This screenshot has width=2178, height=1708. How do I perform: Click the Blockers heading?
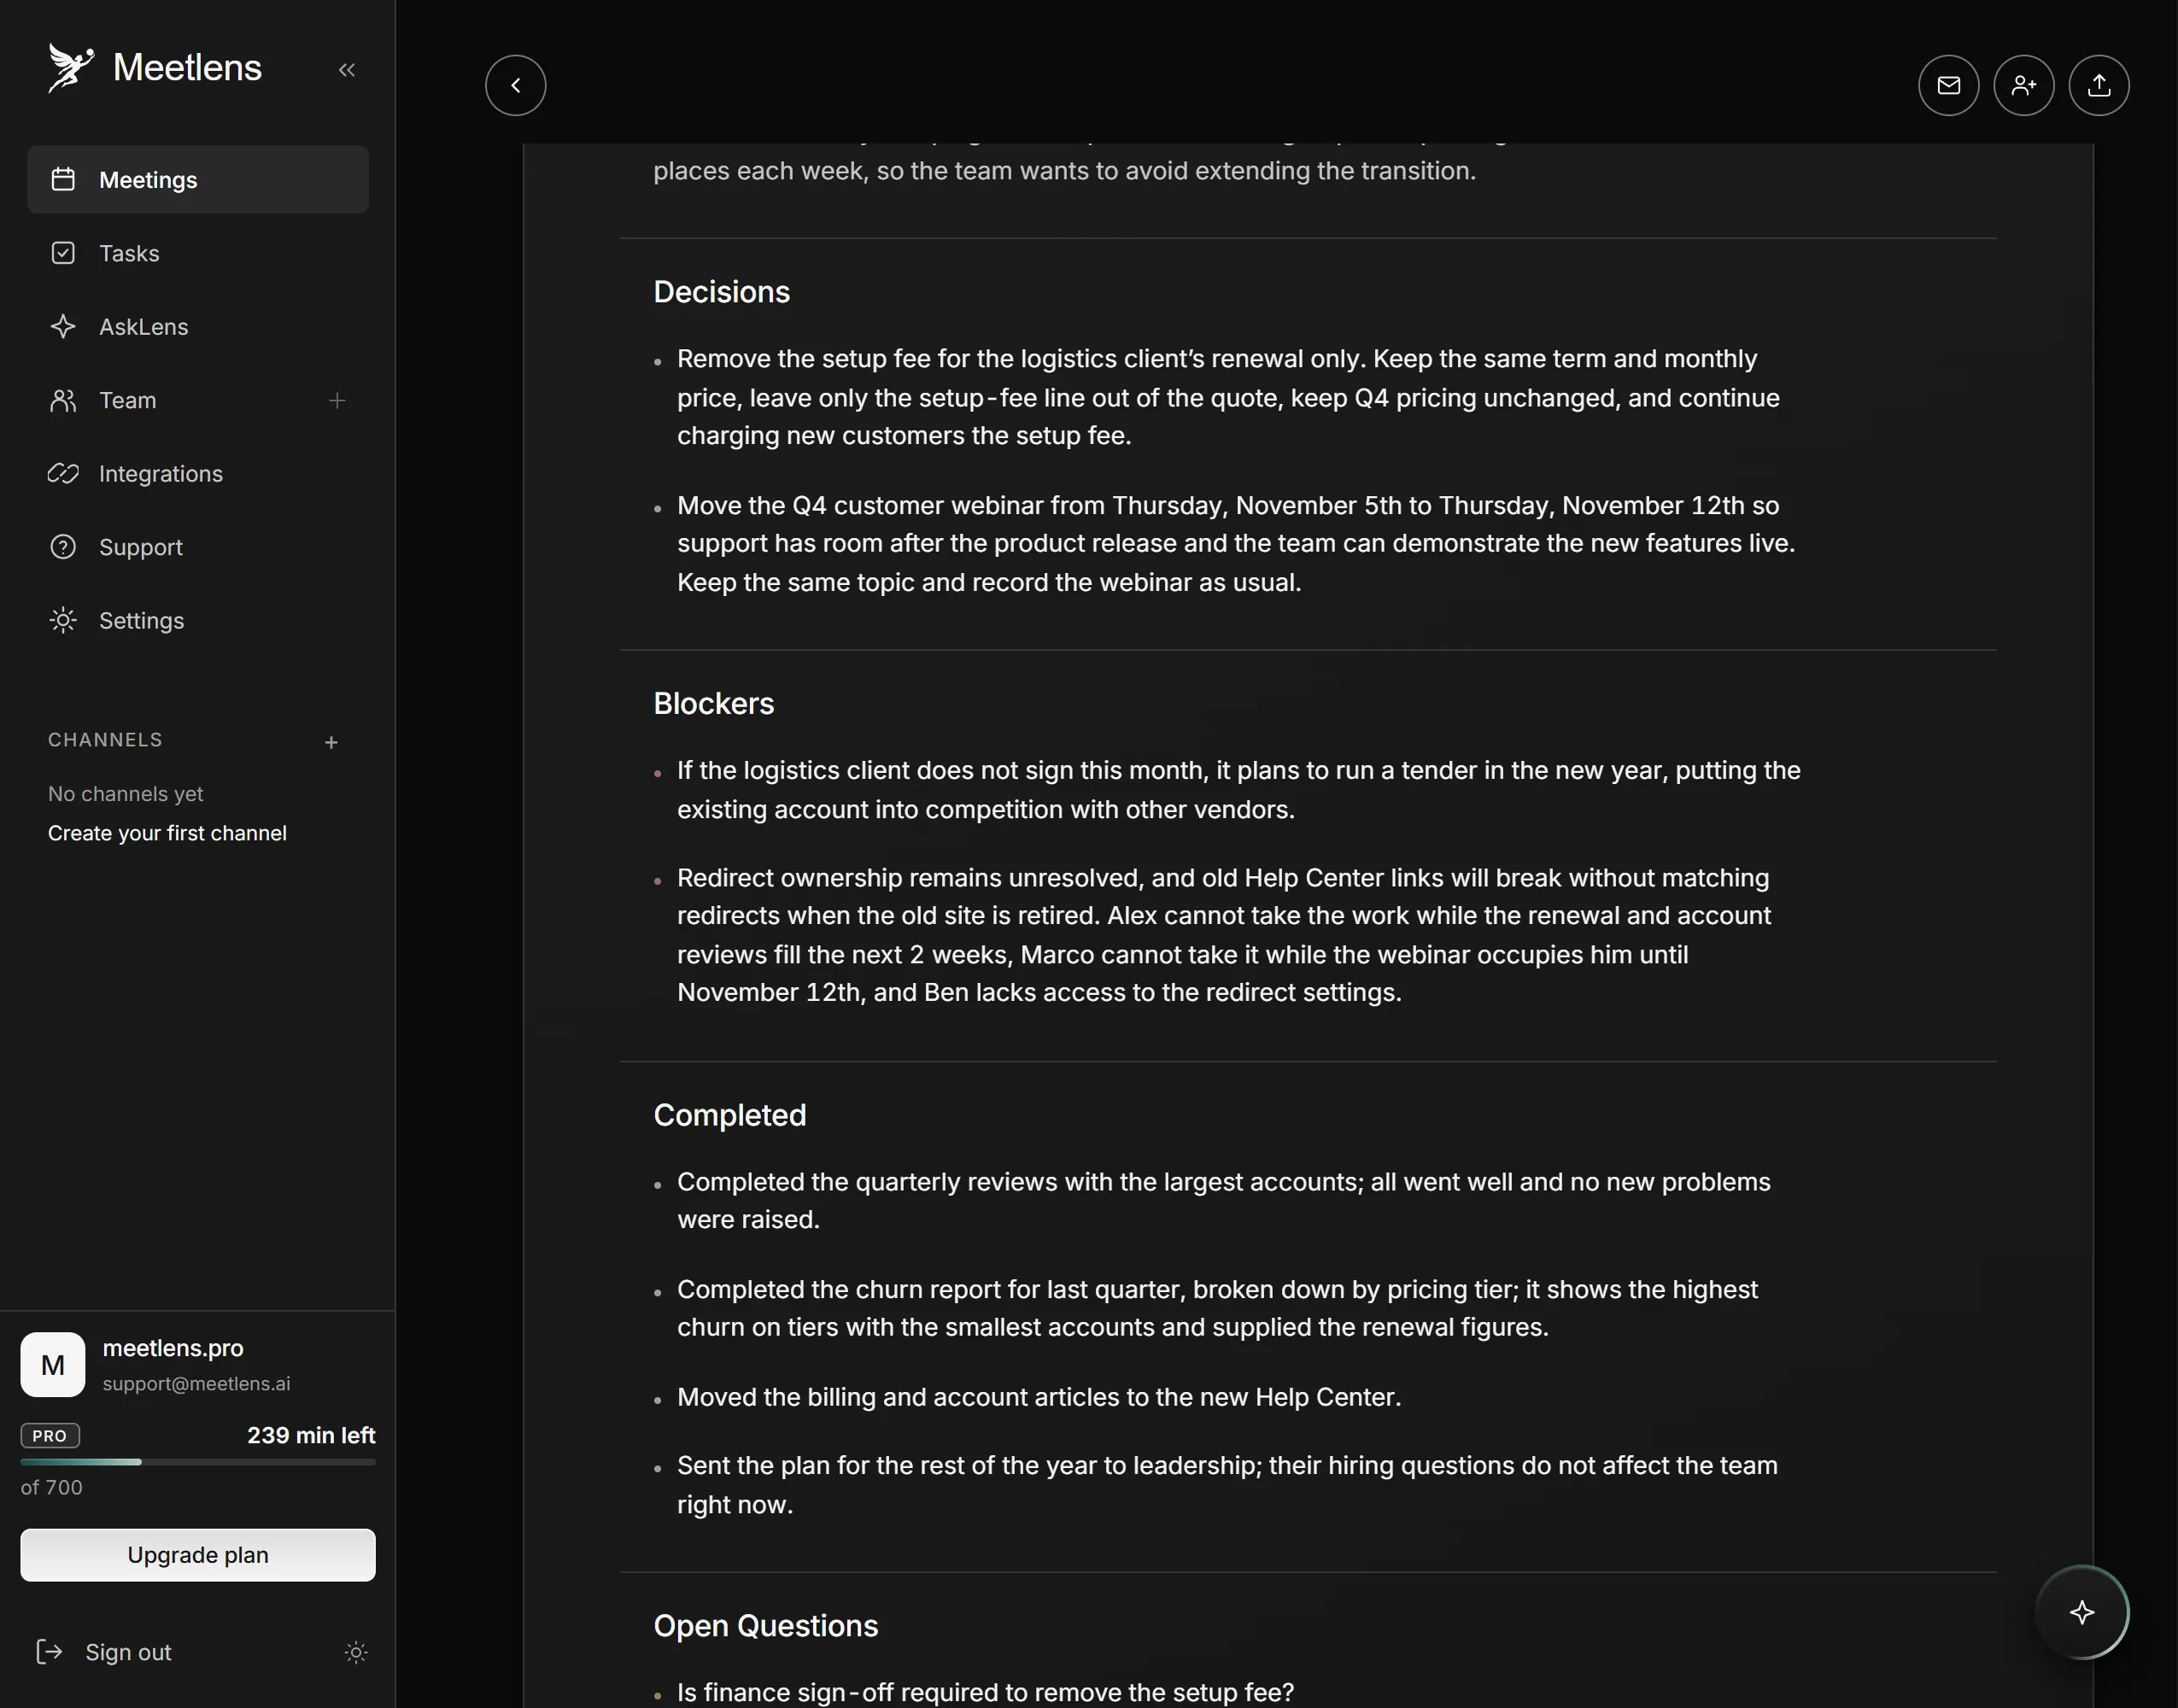[x=714, y=703]
